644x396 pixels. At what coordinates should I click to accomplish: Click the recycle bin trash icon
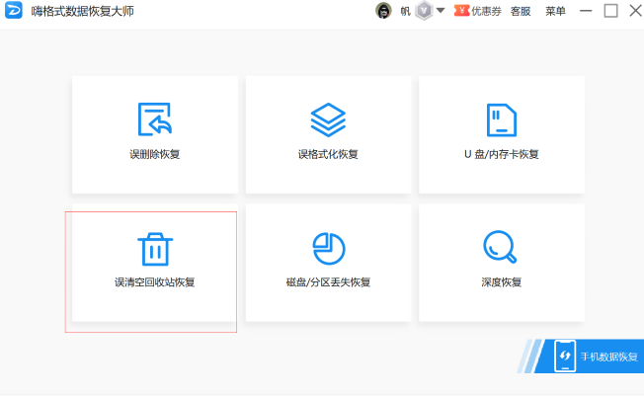pyautogui.click(x=154, y=247)
